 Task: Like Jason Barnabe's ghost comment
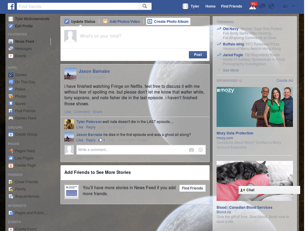click(x=80, y=140)
